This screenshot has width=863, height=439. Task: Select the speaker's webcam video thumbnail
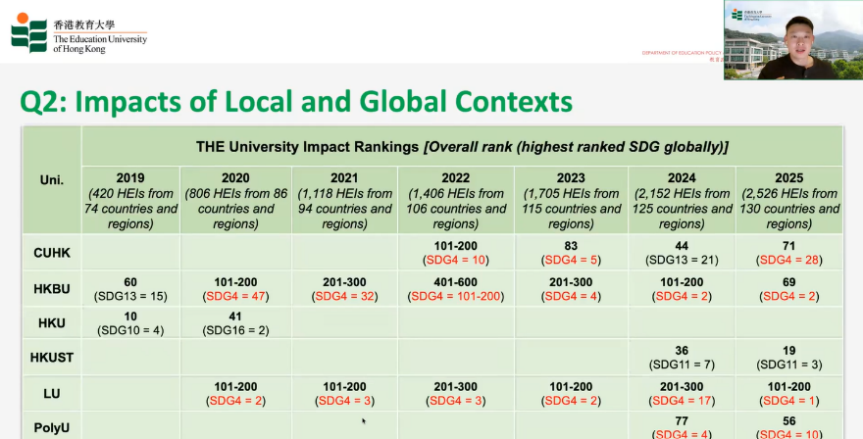point(792,40)
